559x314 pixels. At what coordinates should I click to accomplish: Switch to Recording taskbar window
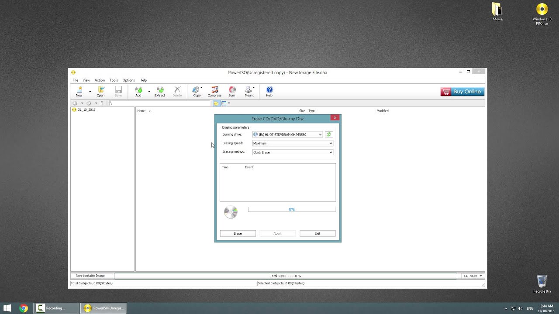click(x=56, y=308)
